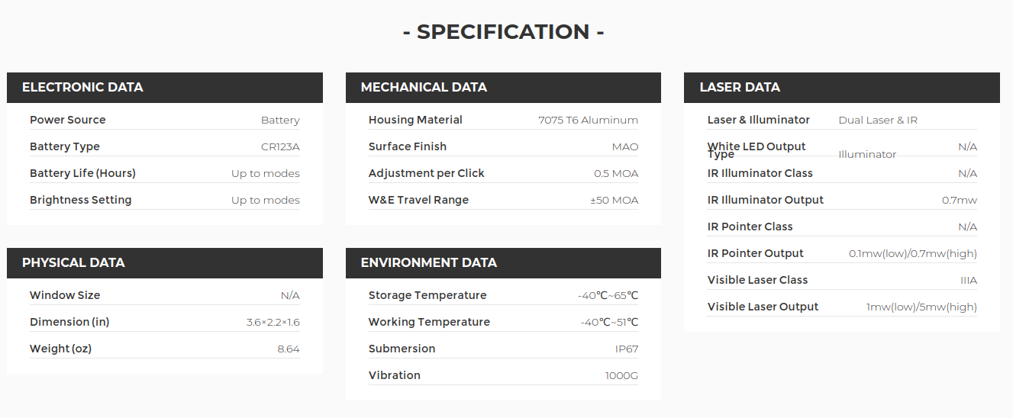This screenshot has height=418, width=1013.
Task: Click the Adjustment per Click label
Action: (427, 173)
